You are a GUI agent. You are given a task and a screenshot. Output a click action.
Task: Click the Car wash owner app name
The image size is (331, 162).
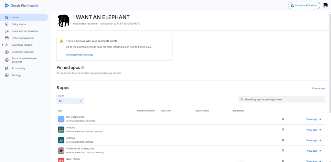click(75, 117)
